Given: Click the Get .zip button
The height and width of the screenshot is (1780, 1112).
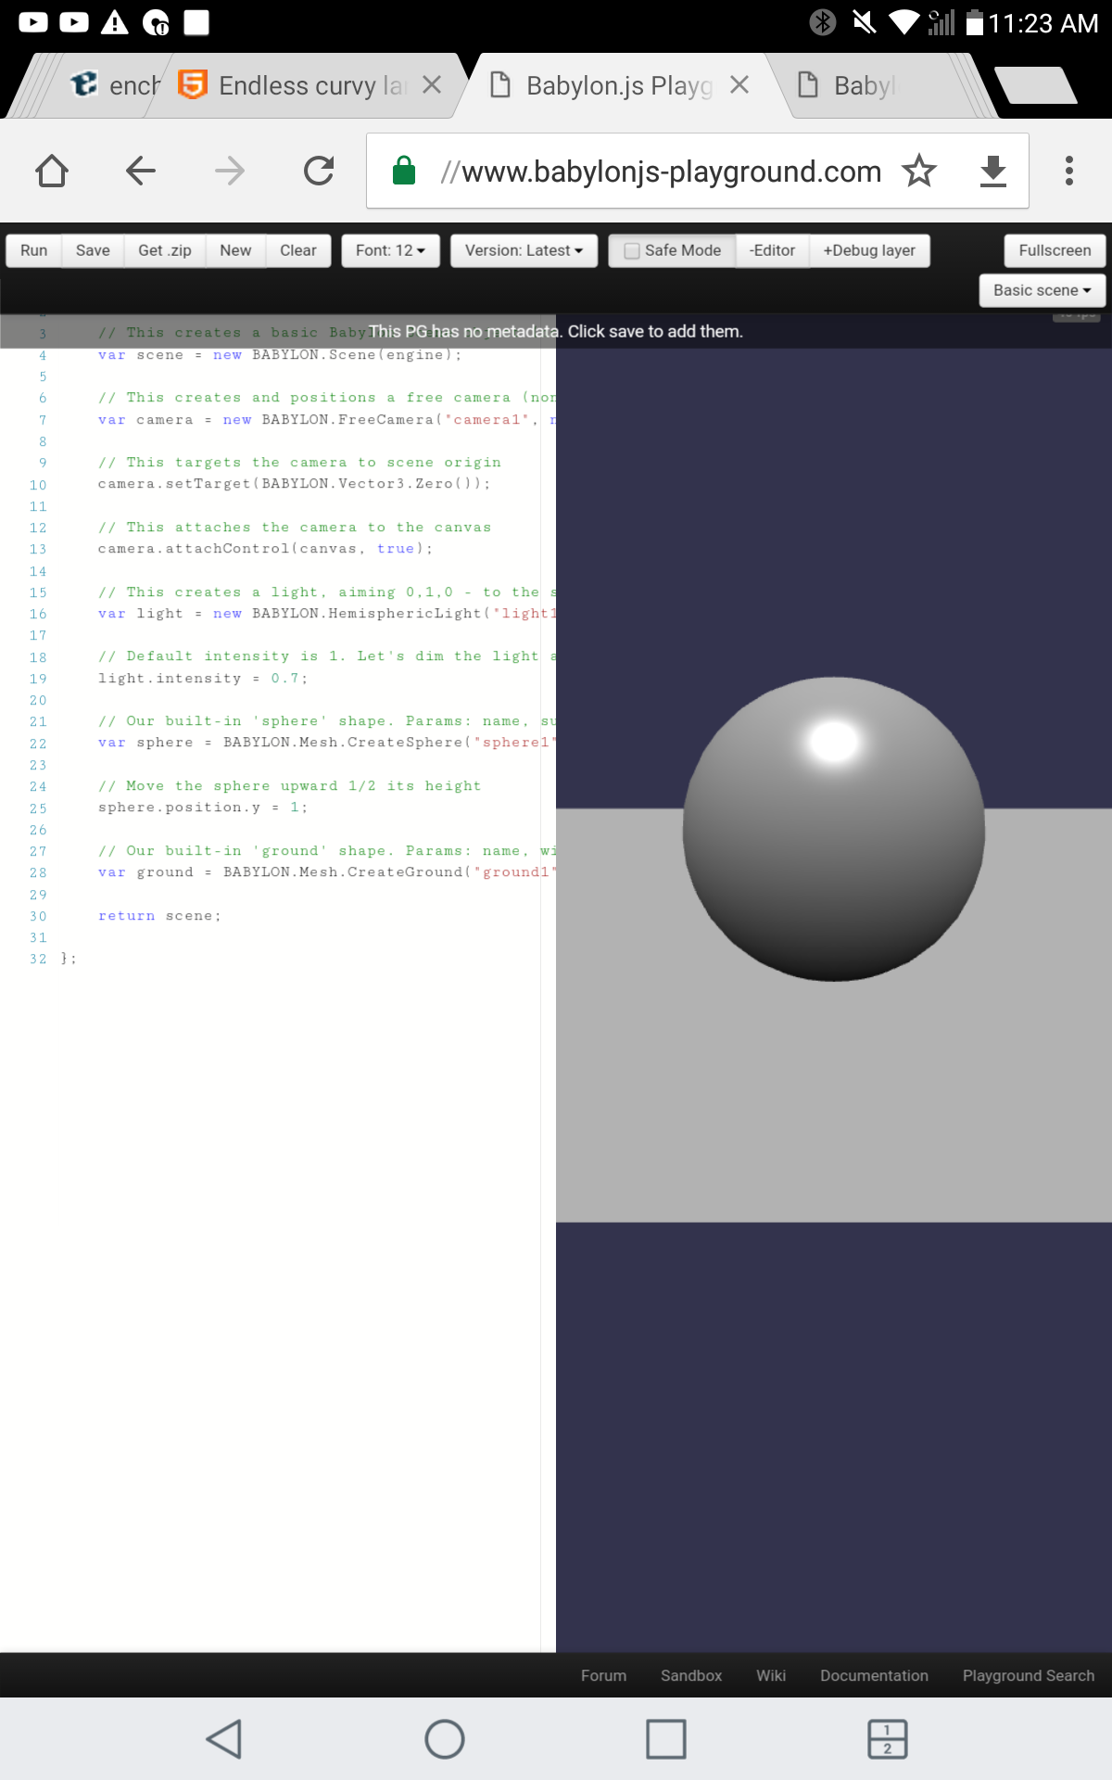Looking at the screenshot, I should (165, 250).
